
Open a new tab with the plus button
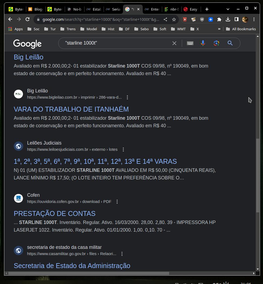[207, 9]
